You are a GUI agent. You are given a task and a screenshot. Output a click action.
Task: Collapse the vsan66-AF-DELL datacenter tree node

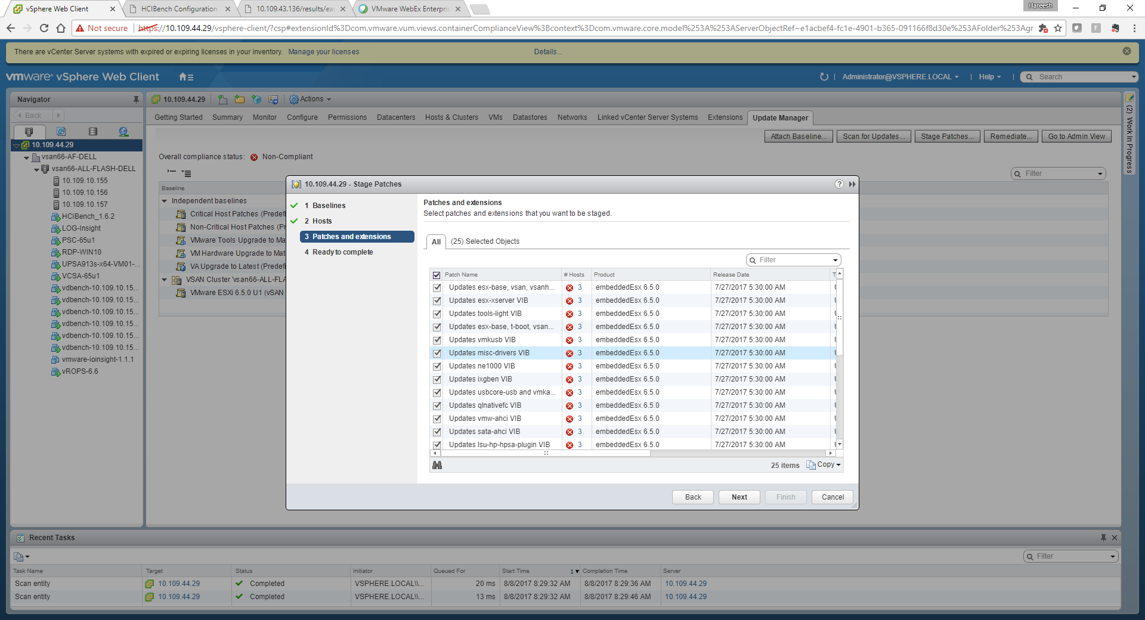26,157
